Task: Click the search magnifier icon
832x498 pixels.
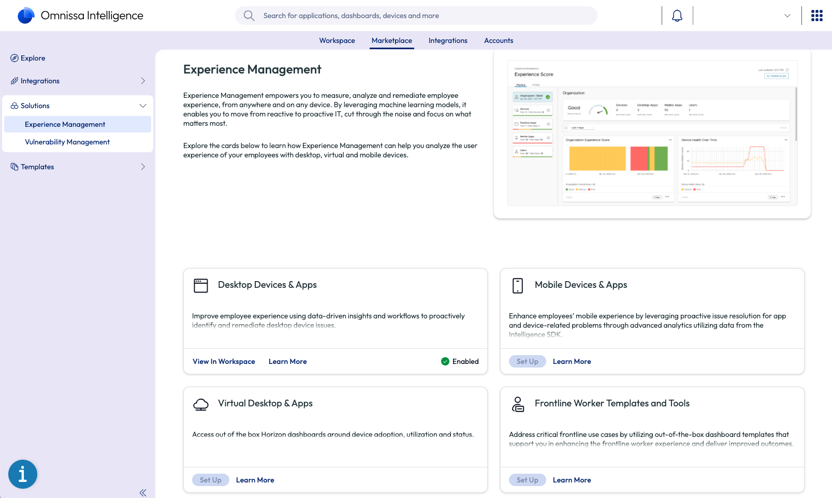Action: [249, 16]
